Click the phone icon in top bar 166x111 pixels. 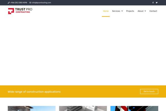(x=9, y=3)
